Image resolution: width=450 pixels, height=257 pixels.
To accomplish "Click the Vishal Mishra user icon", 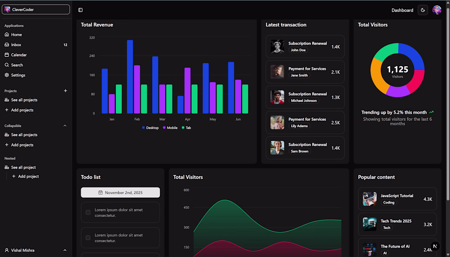I will tap(7, 250).
